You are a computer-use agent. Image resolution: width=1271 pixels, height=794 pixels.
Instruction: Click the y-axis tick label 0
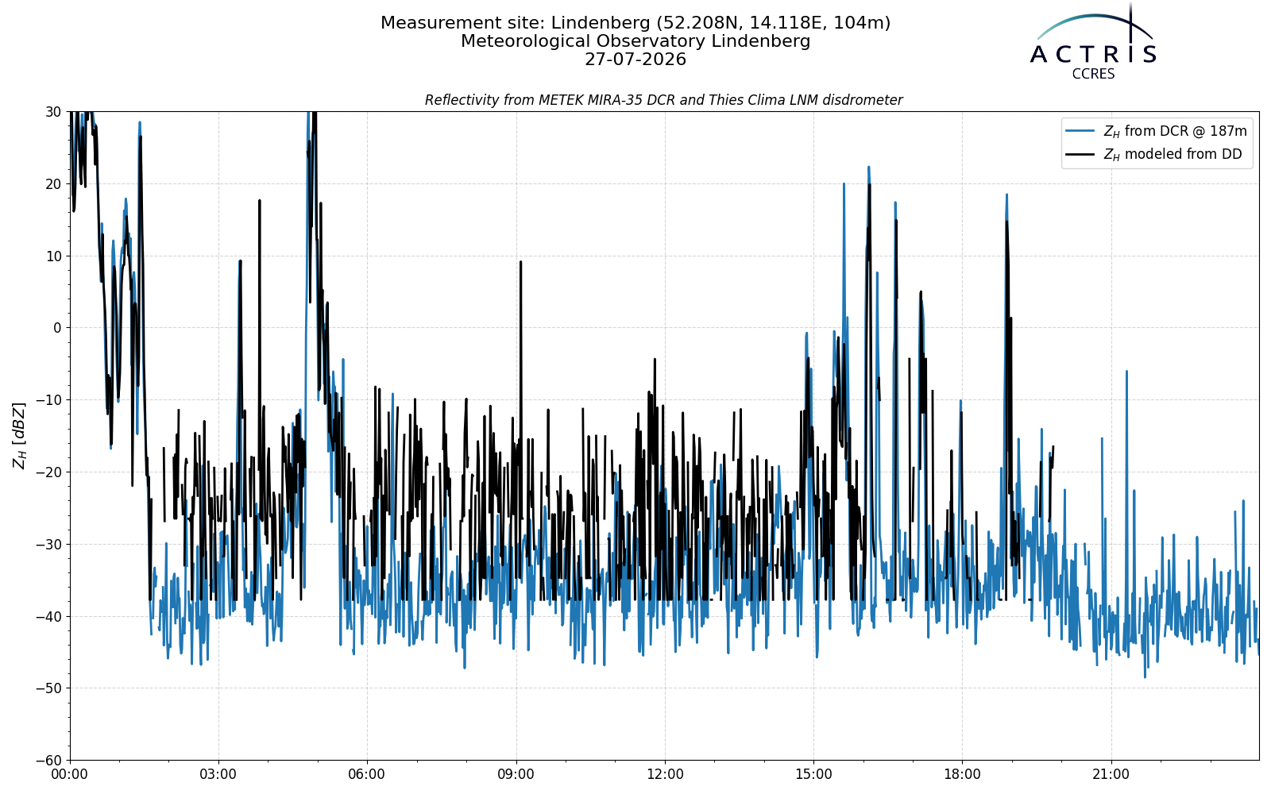(x=58, y=328)
